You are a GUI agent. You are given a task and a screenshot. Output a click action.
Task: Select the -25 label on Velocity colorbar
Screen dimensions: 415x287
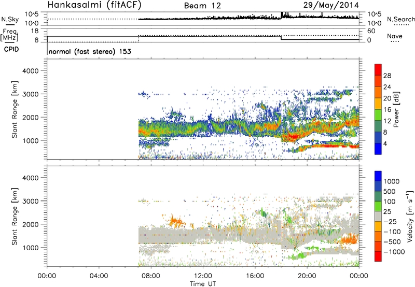pos(390,221)
